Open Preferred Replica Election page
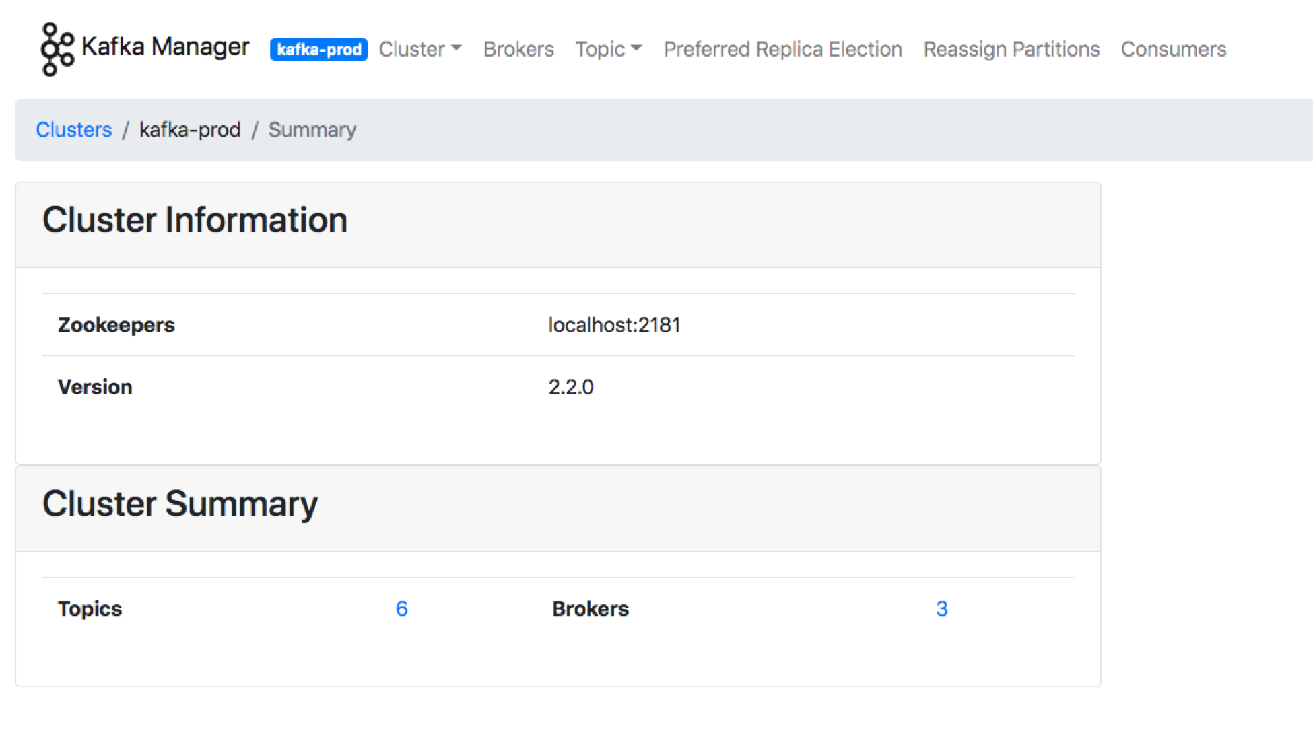Screen dimensions: 1313x739 pos(782,49)
